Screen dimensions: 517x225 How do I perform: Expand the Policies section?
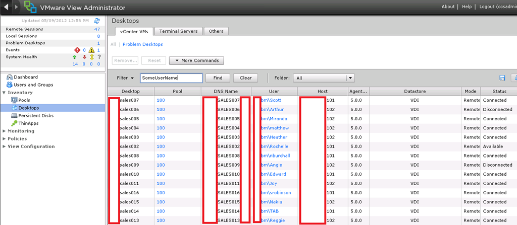click(17, 138)
